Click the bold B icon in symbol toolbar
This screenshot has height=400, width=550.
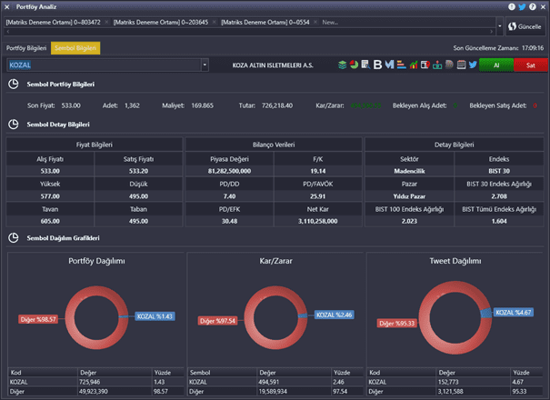377,65
